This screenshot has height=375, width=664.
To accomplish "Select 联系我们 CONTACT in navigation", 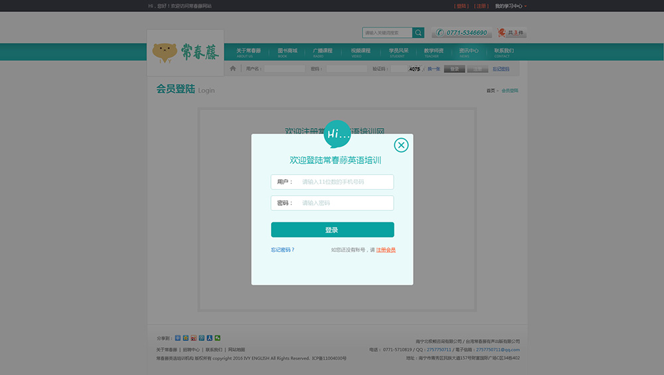I will pos(503,52).
